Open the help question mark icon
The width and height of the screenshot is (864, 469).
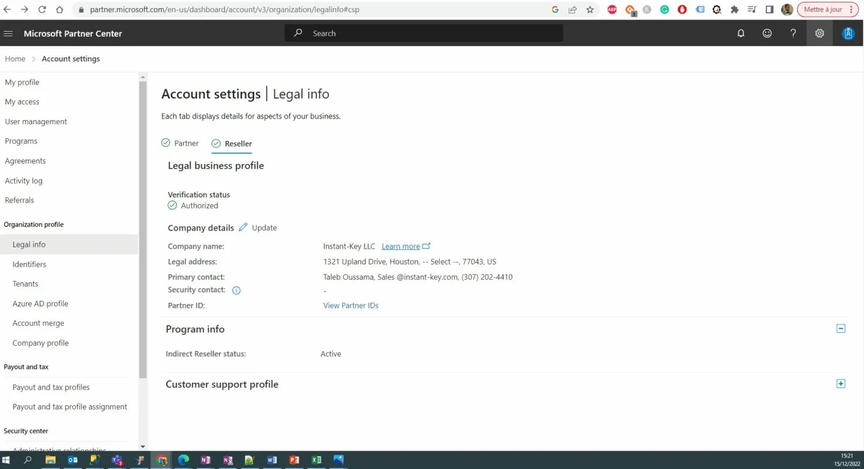[x=793, y=33]
